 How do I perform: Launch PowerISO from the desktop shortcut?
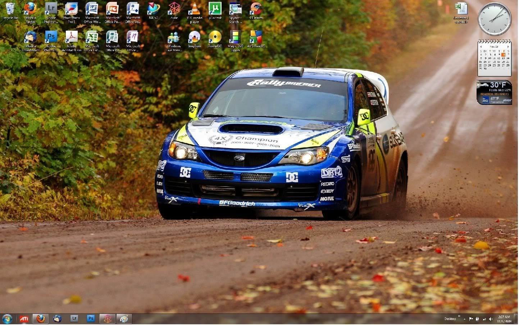point(215,39)
